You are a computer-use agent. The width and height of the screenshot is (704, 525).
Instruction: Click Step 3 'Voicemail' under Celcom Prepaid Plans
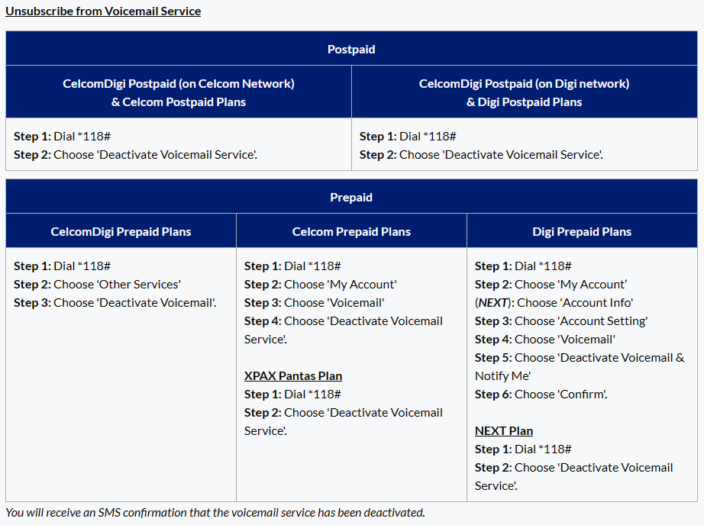pos(355,303)
